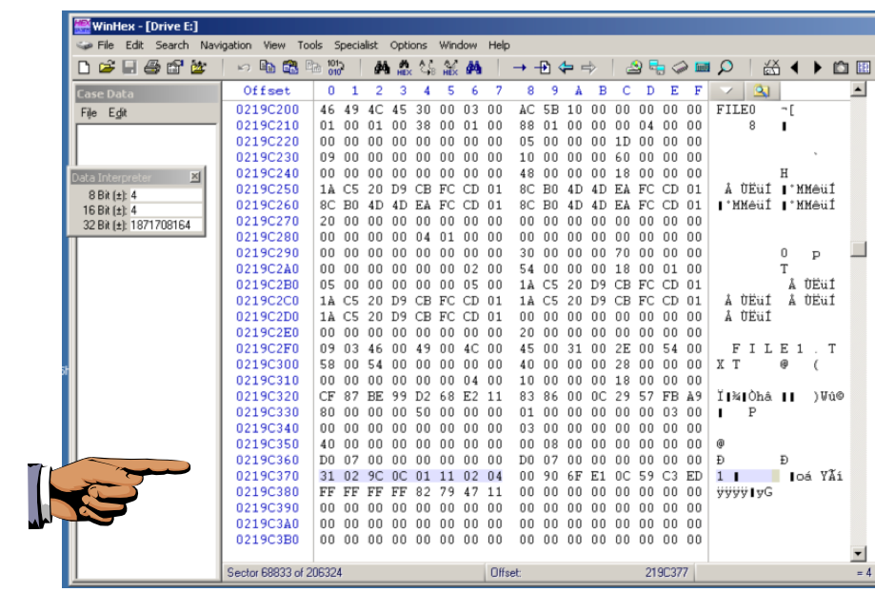
Task: Open the View menu
Action: (x=274, y=45)
